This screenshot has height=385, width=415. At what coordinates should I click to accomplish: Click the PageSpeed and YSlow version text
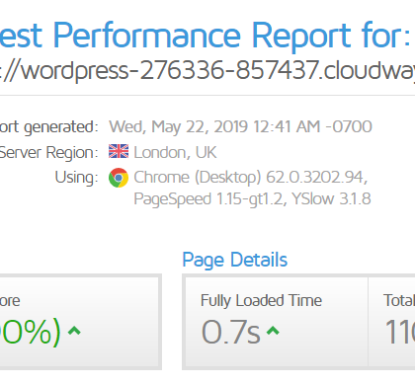[x=252, y=199]
